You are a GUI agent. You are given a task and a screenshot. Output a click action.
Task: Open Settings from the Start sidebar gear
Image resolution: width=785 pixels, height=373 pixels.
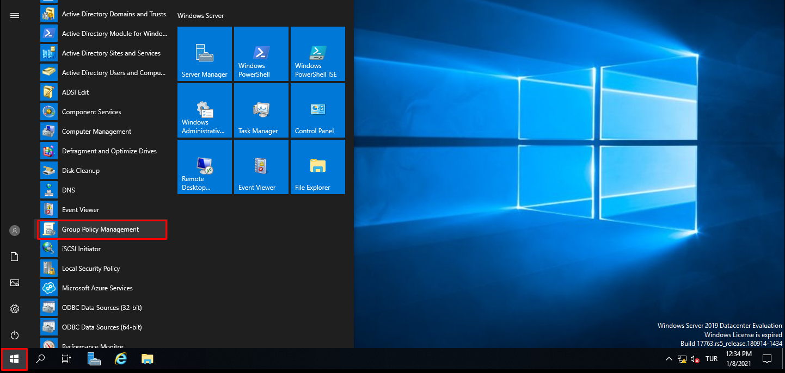click(x=15, y=309)
